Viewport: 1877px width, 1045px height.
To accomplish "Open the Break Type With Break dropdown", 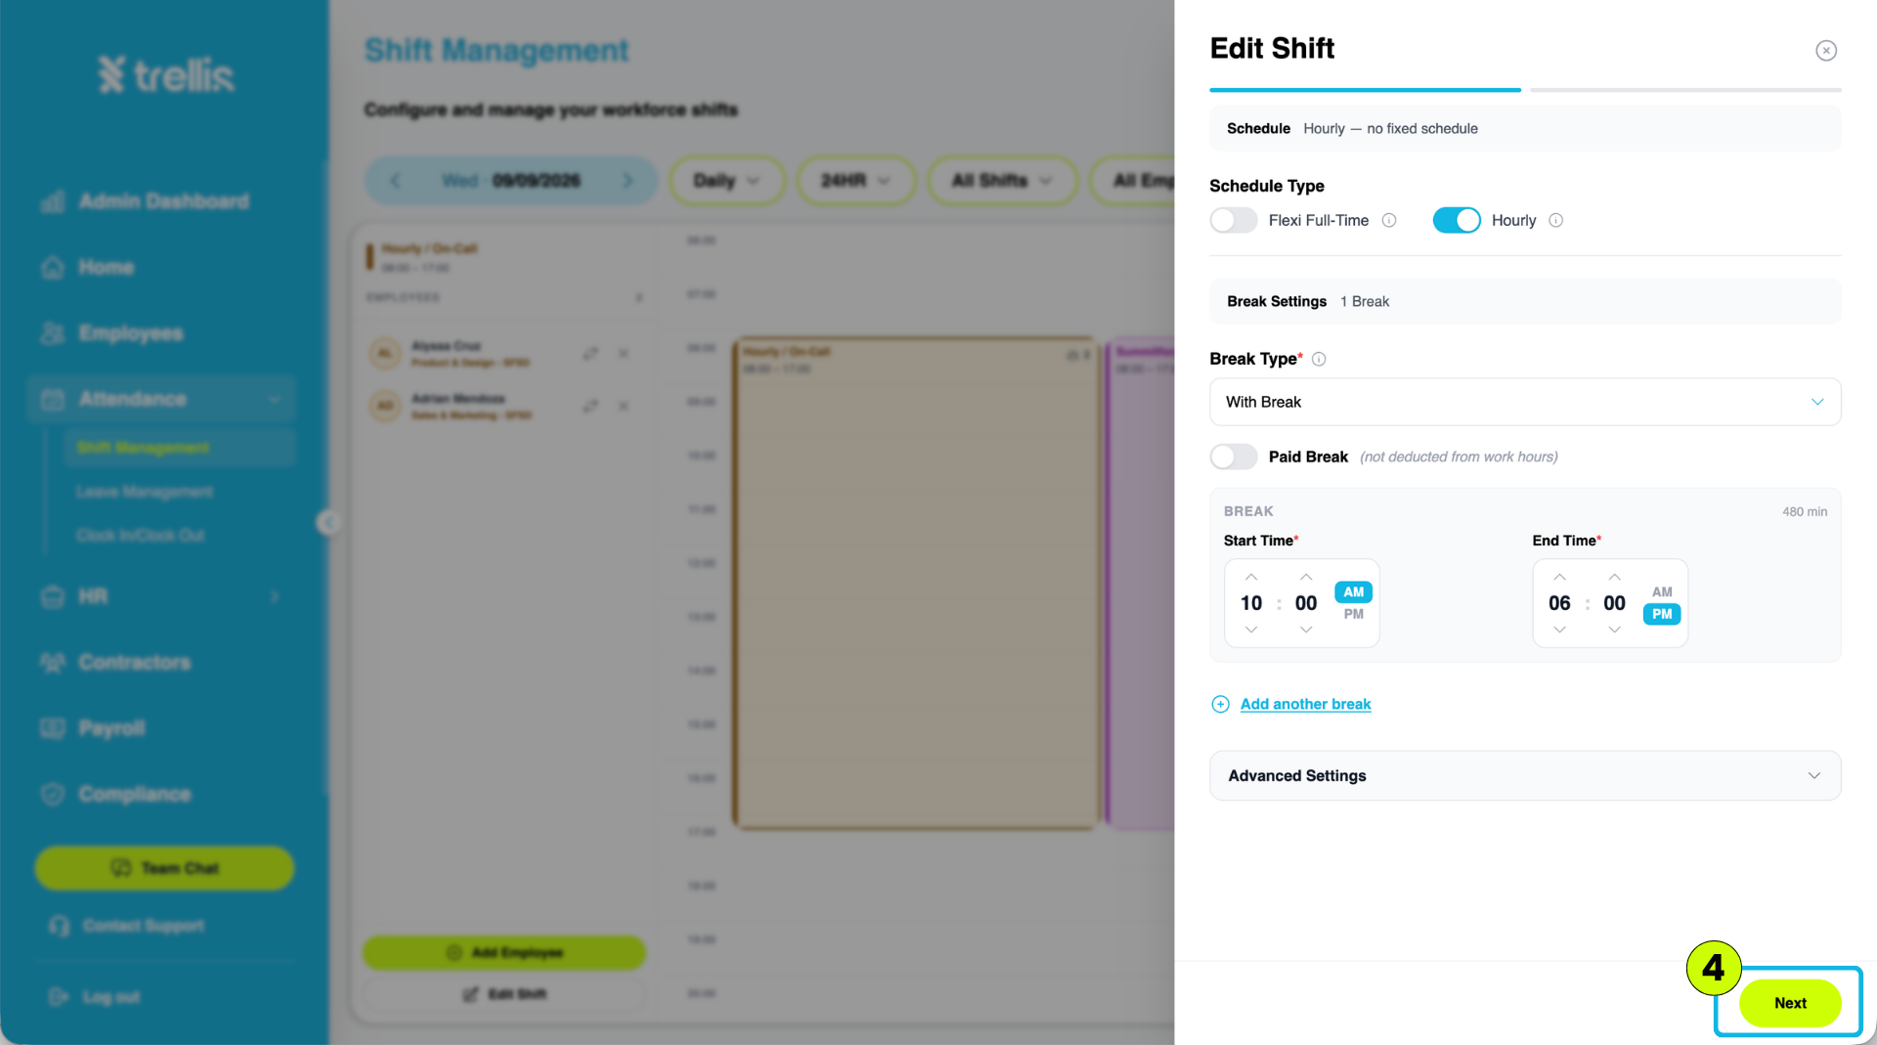I will point(1524,402).
